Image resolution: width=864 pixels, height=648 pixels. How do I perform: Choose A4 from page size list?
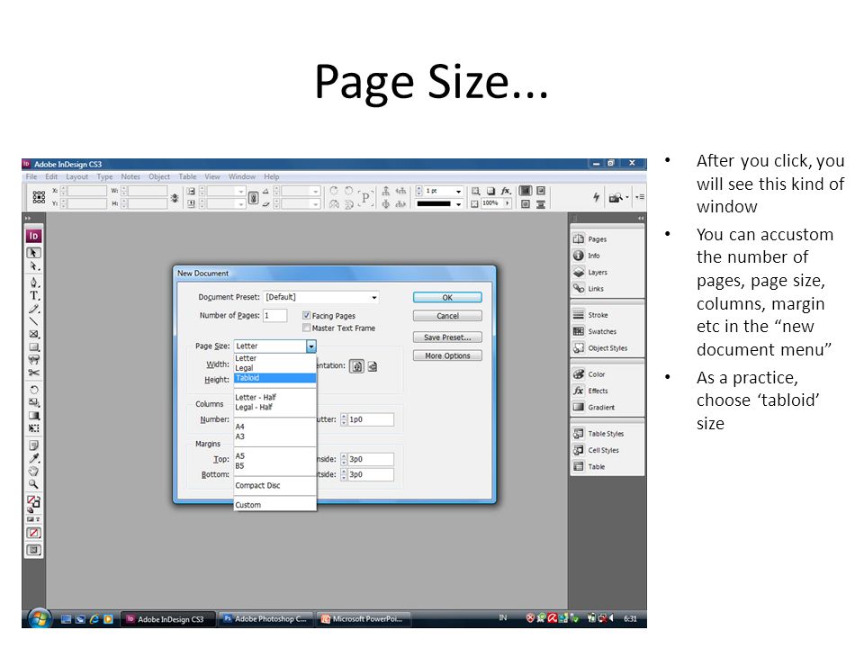[x=275, y=427]
